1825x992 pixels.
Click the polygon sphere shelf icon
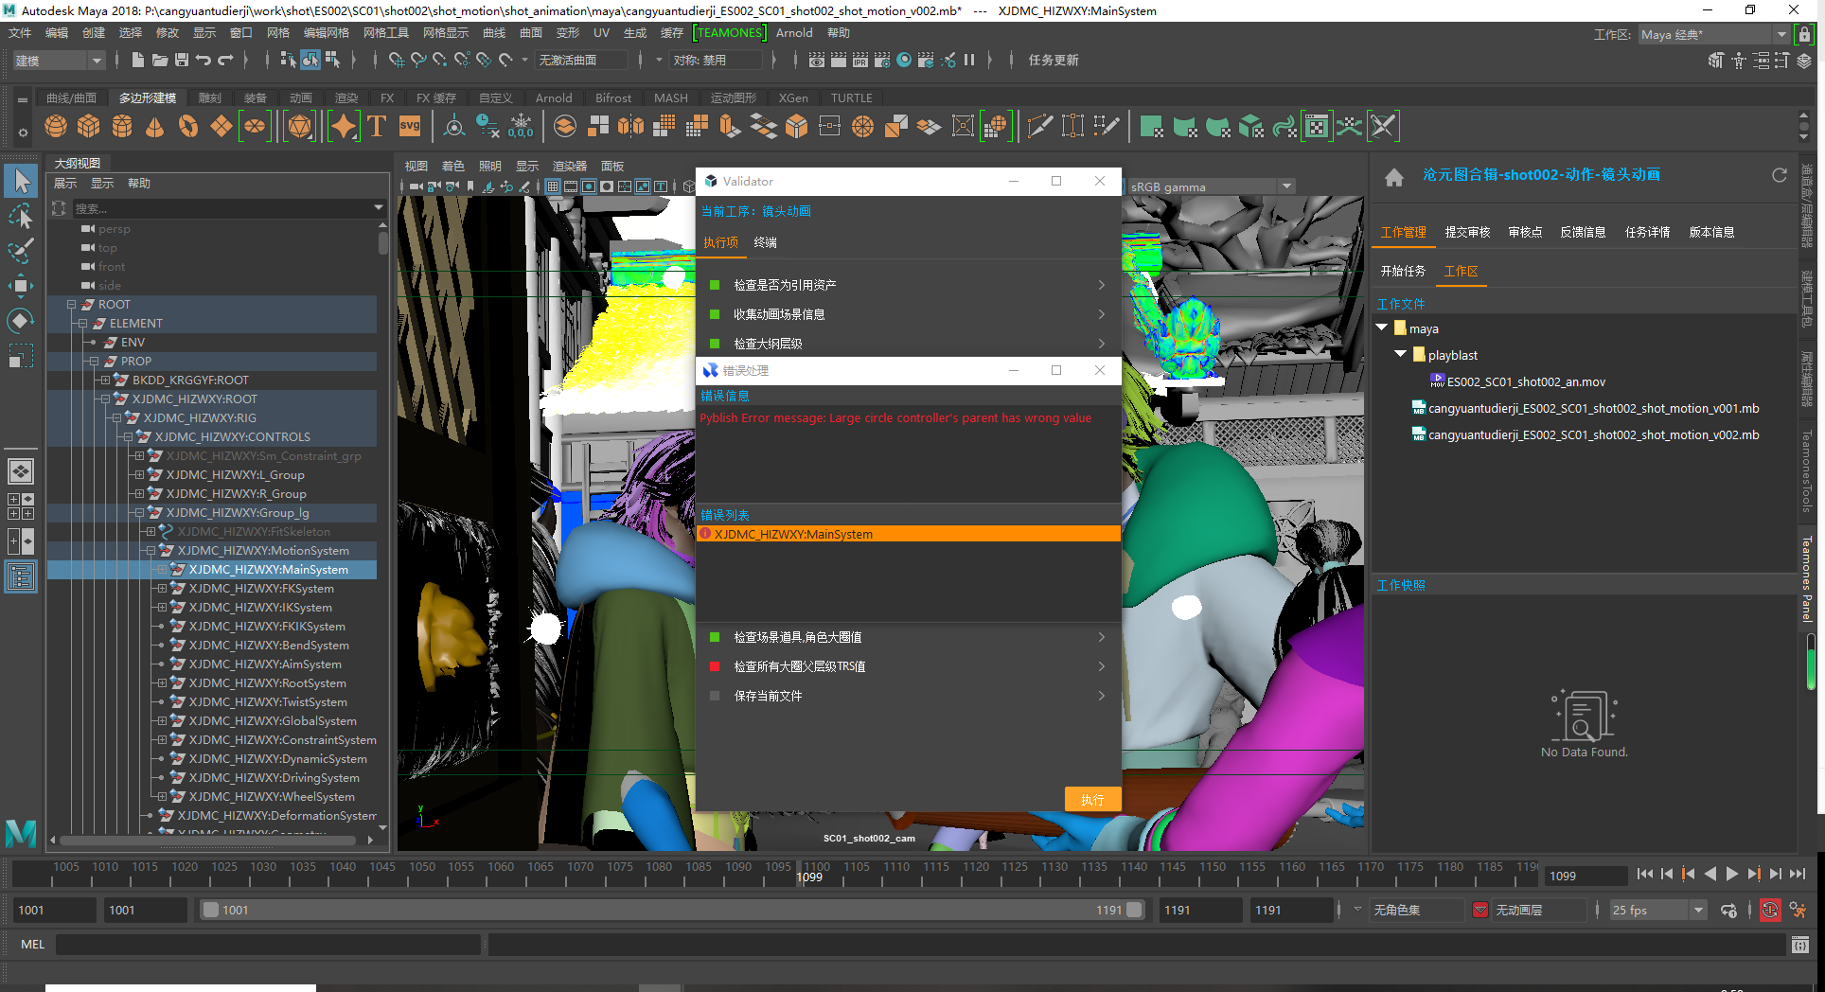coord(56,126)
